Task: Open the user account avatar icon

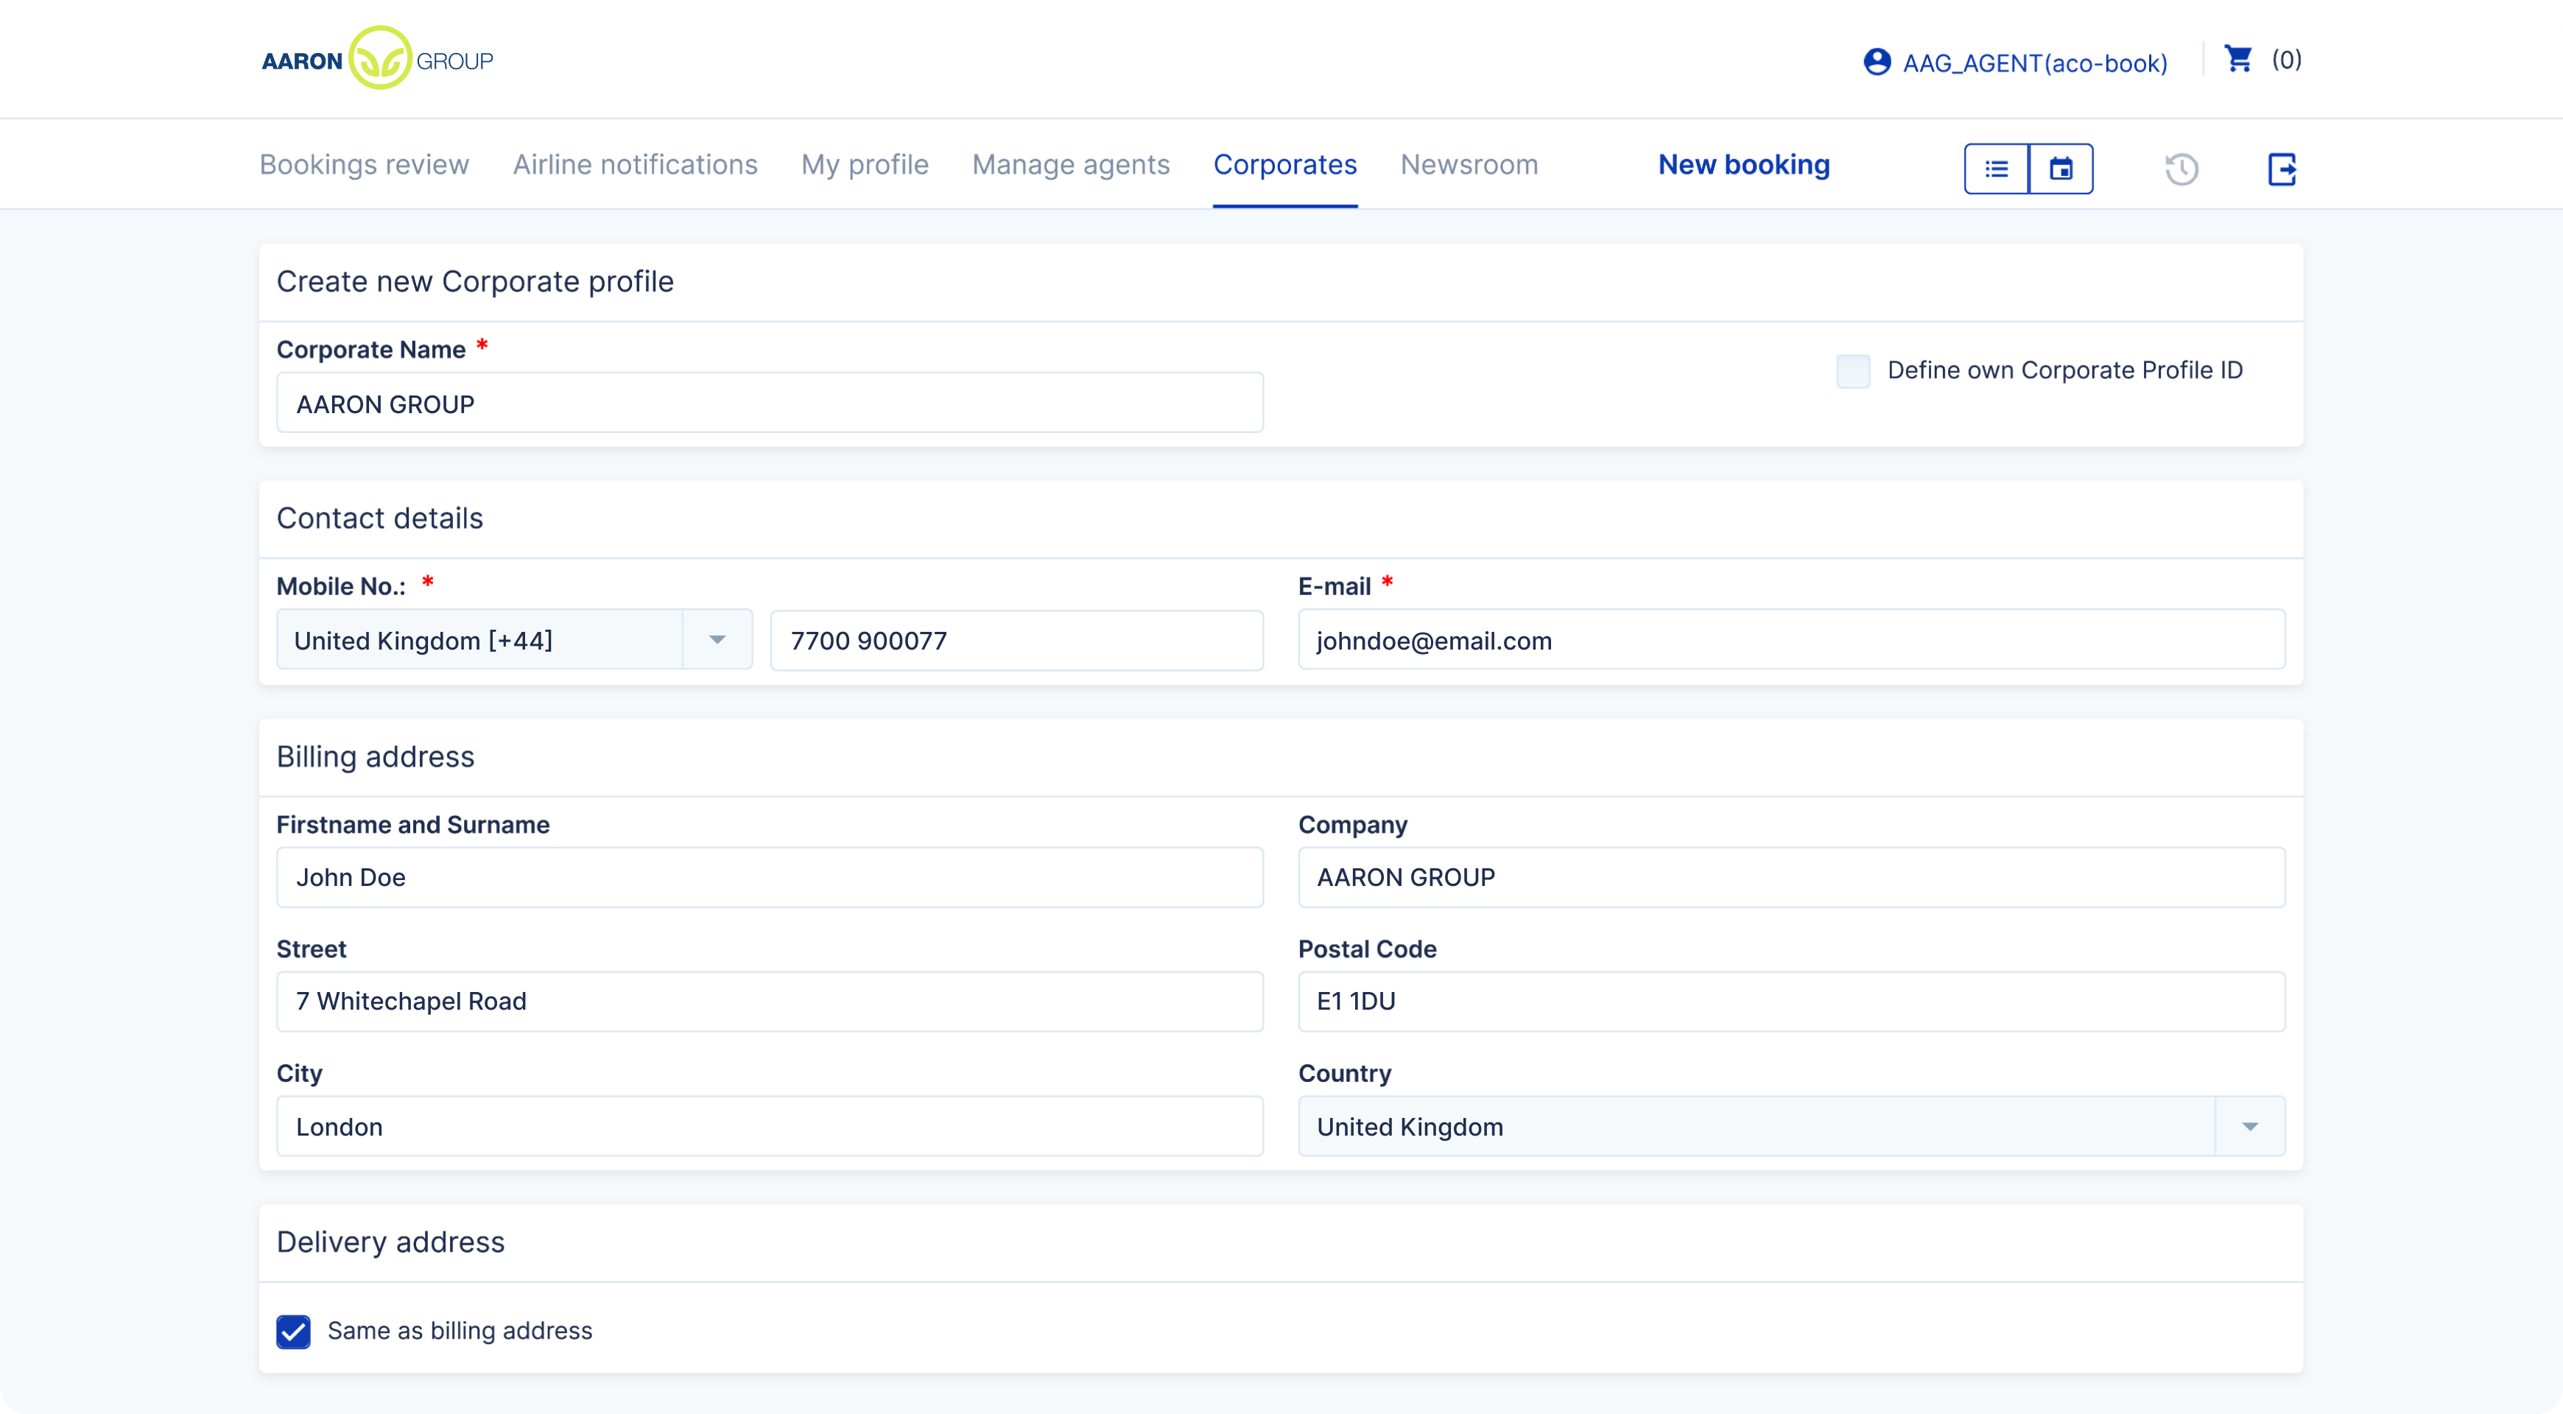Action: [1877, 62]
